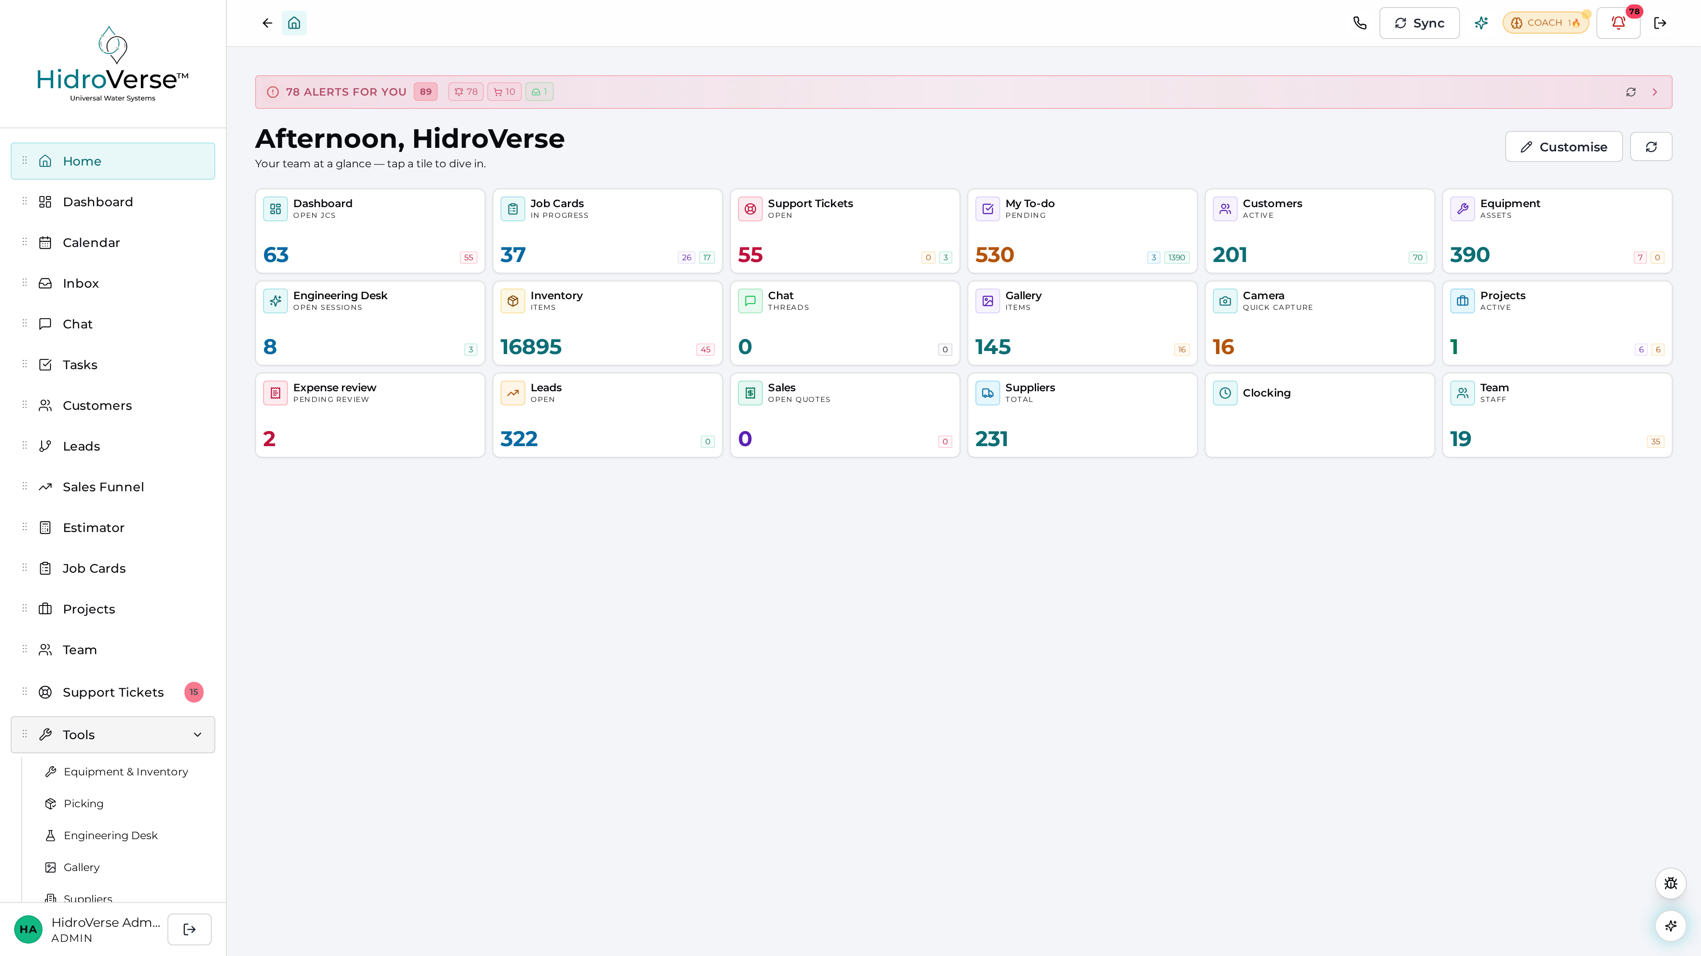Click the back arrow icon
The width and height of the screenshot is (1701, 956).
(x=267, y=23)
